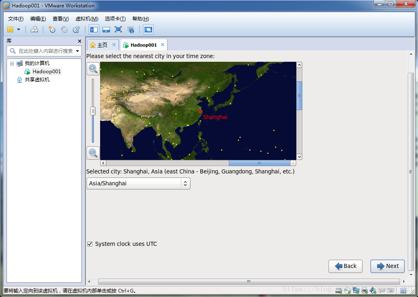Click the CD/DVD drive status bar icon

tap(347, 290)
